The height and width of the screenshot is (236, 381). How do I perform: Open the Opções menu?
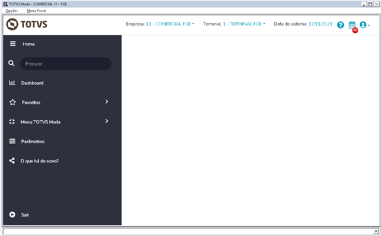(x=12, y=11)
